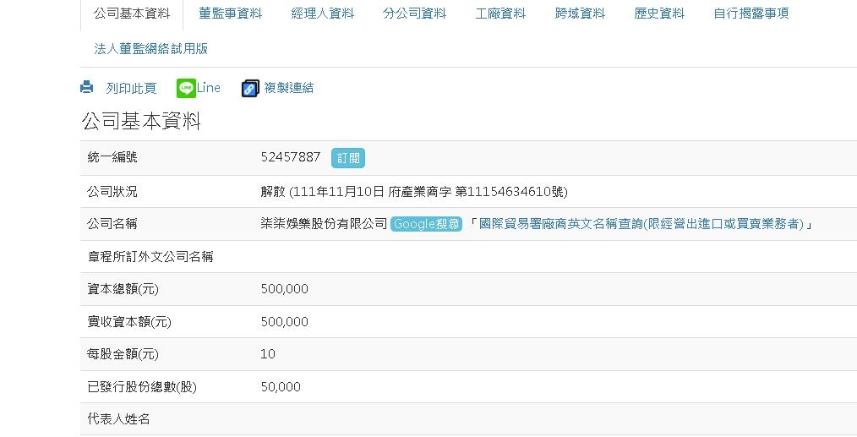The height and width of the screenshot is (437, 857).
Task: Switch to the 歷史資料 tab
Action: 659,14
